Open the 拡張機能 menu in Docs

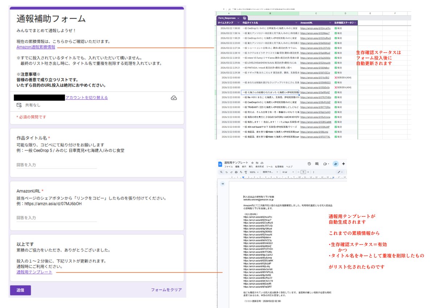click(279, 167)
